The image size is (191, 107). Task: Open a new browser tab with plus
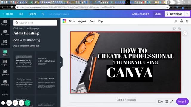[169, 2]
